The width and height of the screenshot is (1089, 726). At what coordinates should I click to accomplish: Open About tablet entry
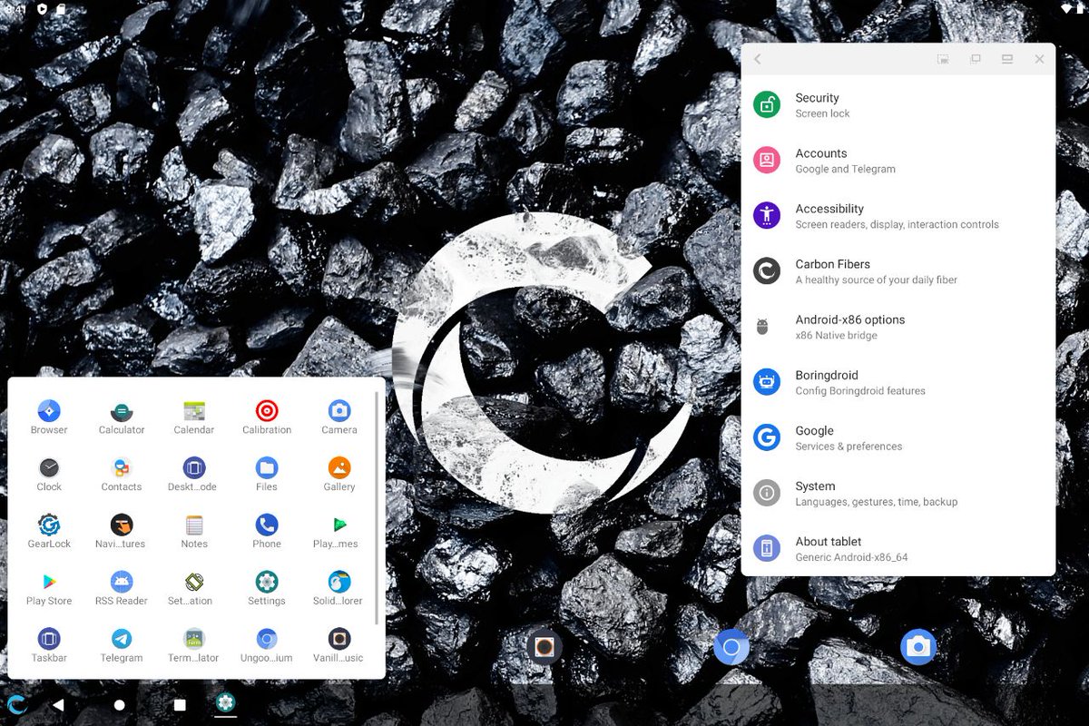click(898, 548)
